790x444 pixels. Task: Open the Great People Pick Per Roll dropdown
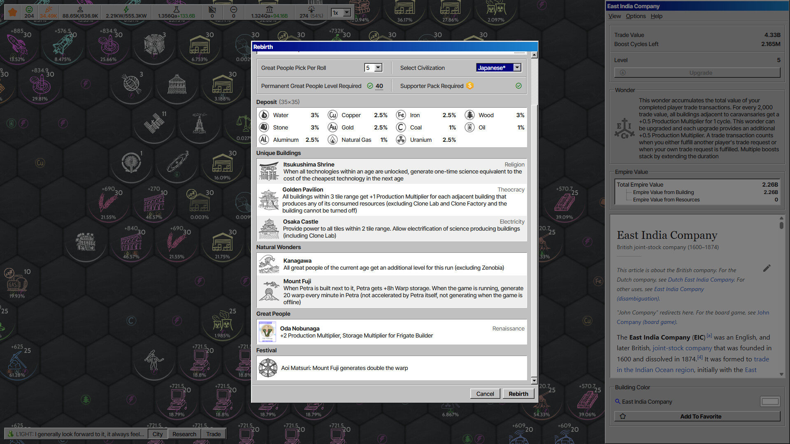tap(373, 67)
